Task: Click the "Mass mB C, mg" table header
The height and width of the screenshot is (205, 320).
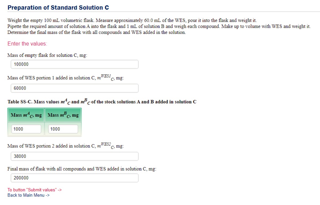Action: 63,115
